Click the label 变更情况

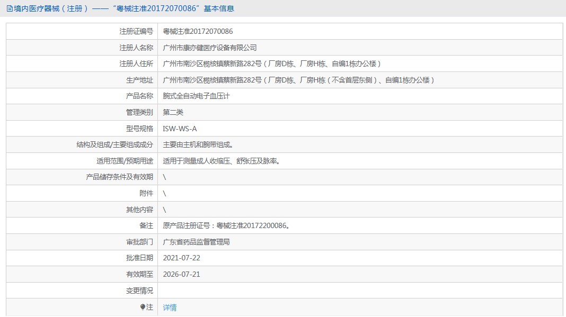[139, 291]
